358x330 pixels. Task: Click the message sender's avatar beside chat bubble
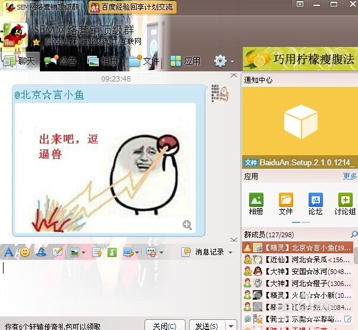pyautogui.click(x=219, y=93)
